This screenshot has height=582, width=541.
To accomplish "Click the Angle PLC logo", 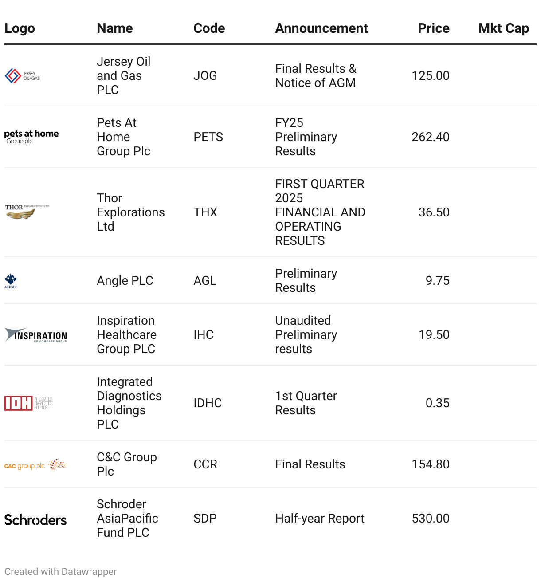I will [x=11, y=281].
